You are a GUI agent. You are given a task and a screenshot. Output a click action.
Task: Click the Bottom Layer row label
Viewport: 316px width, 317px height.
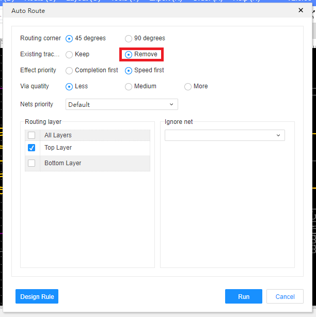62,163
